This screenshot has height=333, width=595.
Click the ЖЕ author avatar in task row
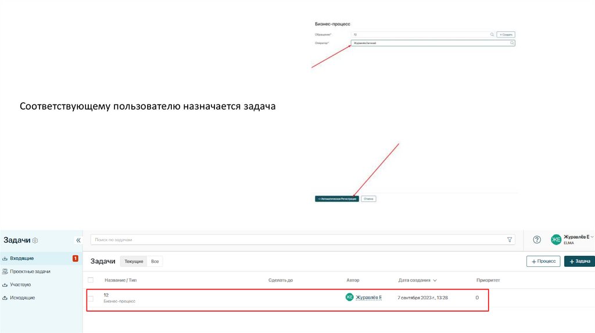pyautogui.click(x=349, y=298)
